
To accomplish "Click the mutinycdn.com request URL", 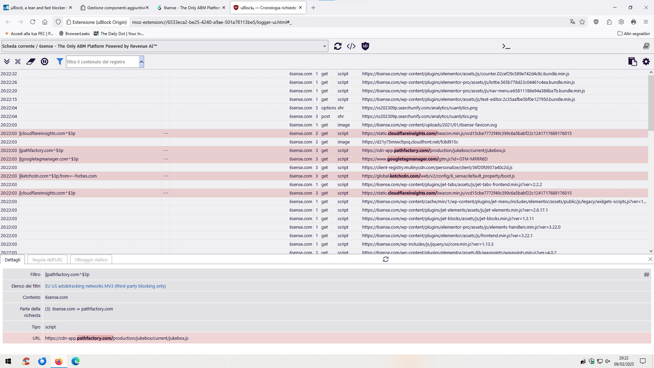I will 437,168.
